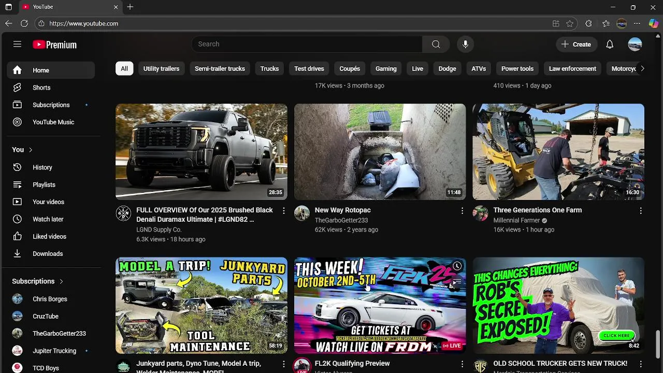The height and width of the screenshot is (373, 663).
Task: Open the account avatar menu
Action: (x=635, y=44)
